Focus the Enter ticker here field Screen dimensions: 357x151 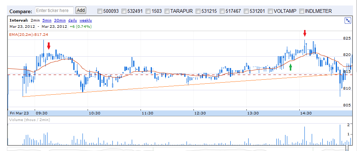tap(54, 11)
